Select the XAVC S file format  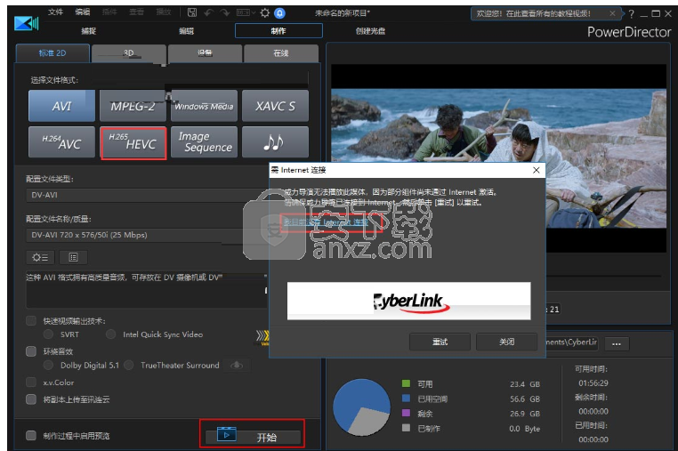pos(275,106)
